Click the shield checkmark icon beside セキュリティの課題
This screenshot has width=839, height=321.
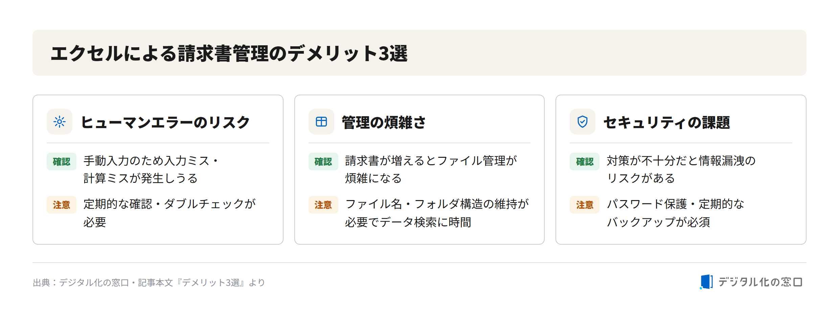coord(582,122)
